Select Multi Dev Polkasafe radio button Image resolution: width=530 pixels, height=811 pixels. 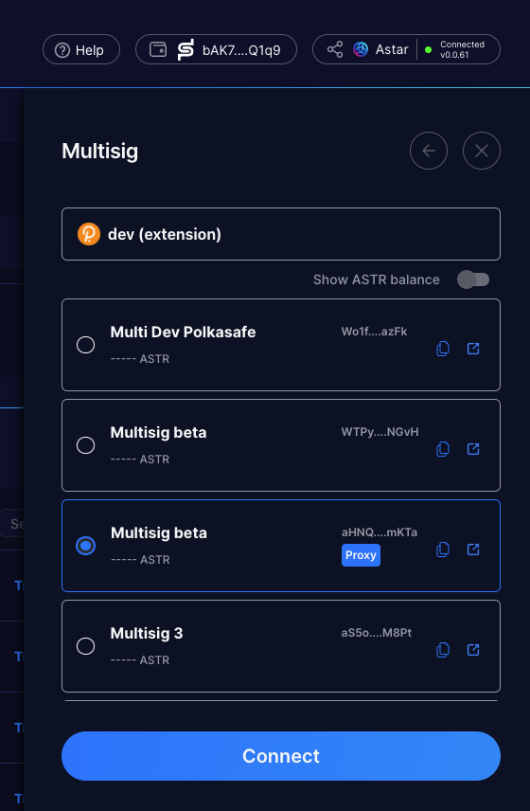coord(86,345)
